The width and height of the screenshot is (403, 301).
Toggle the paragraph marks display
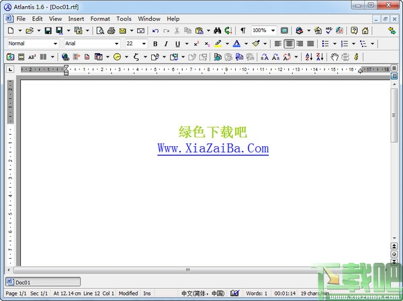tap(243, 31)
